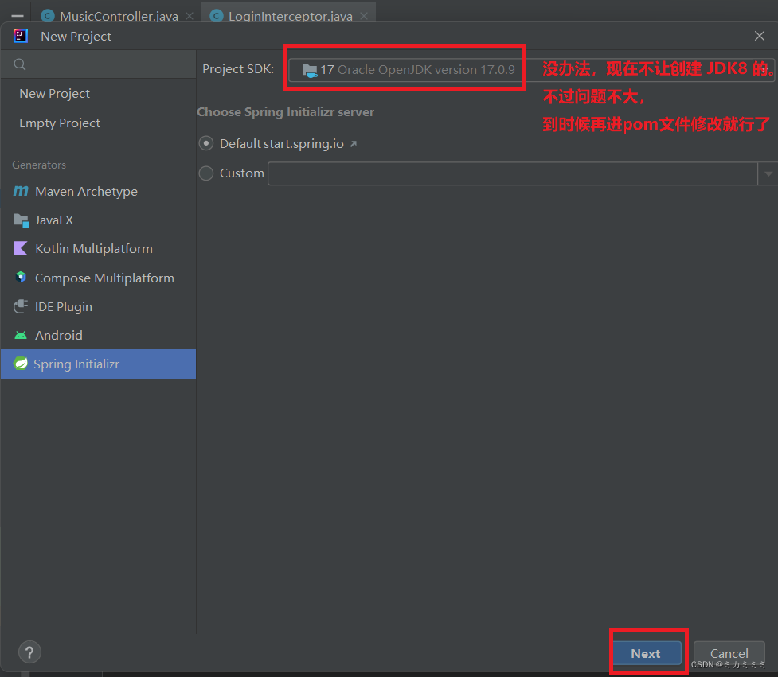The width and height of the screenshot is (778, 677).
Task: Click the Kotlin logo icon
Action: click(21, 248)
